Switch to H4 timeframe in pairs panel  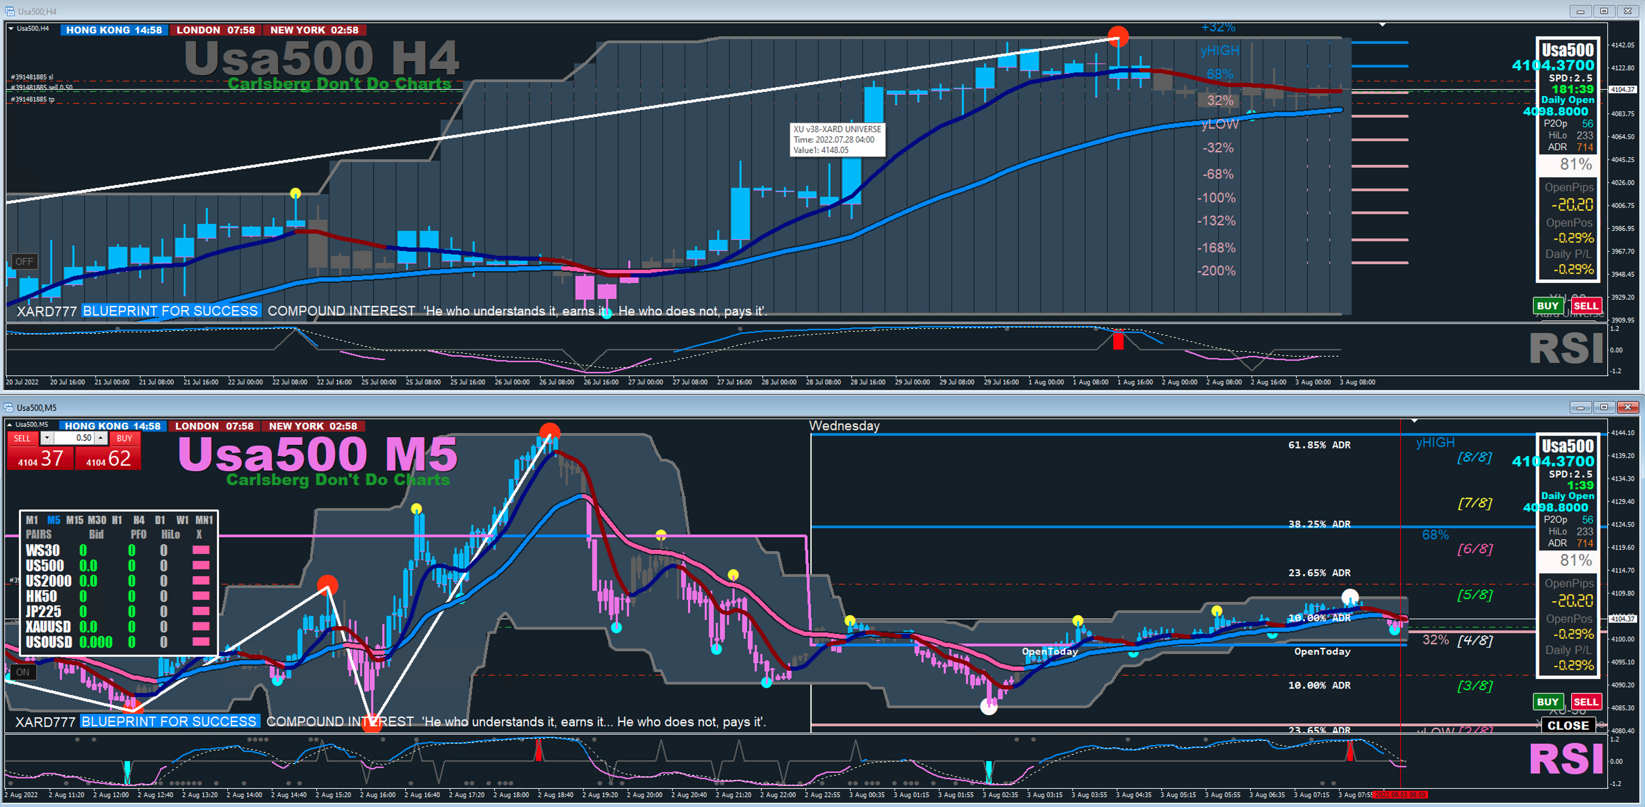(x=139, y=520)
